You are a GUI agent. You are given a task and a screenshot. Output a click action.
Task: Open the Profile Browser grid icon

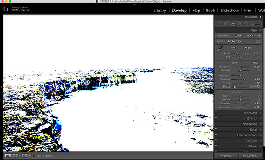[x=258, y=41]
